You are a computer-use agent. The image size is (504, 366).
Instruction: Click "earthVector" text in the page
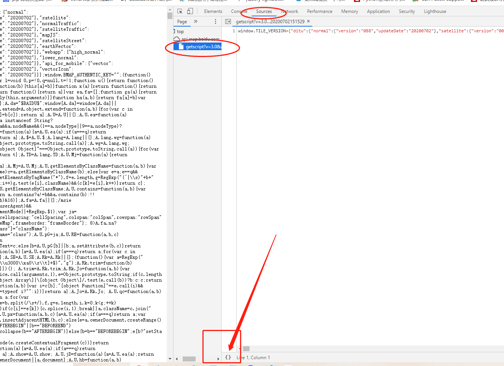click(57, 46)
